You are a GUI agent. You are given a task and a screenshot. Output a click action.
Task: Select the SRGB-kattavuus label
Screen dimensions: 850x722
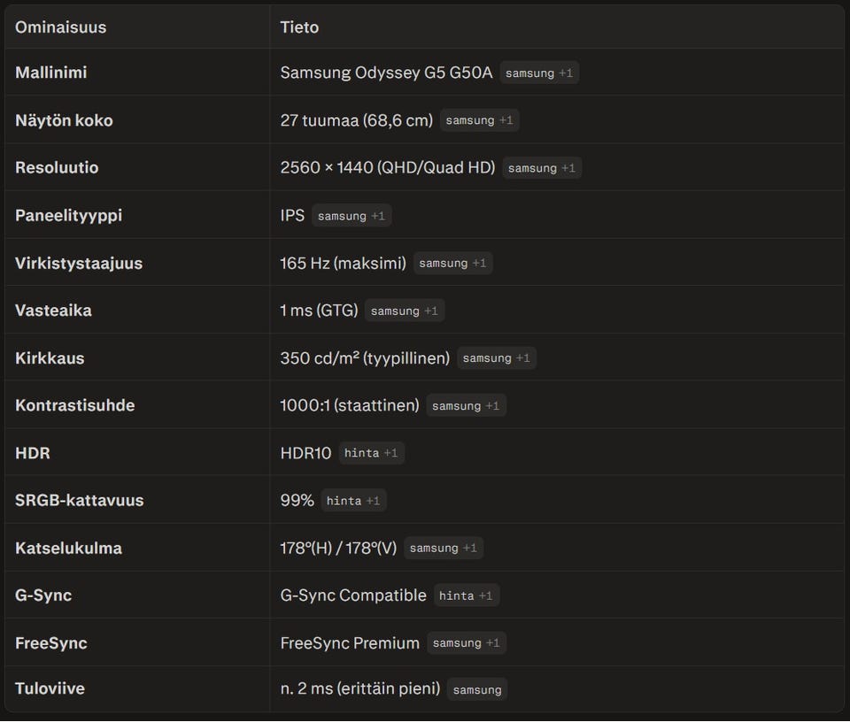[79, 501]
